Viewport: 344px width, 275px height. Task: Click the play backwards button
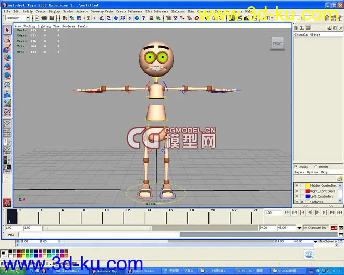pyautogui.click(x=310, y=213)
